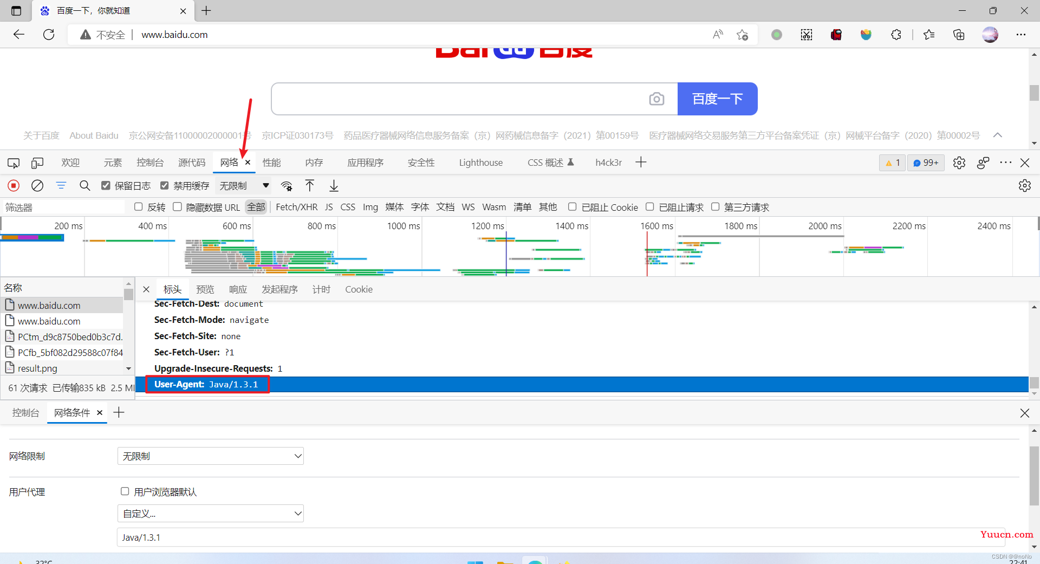Toggle device emulation icon in DevTools

tap(37, 163)
